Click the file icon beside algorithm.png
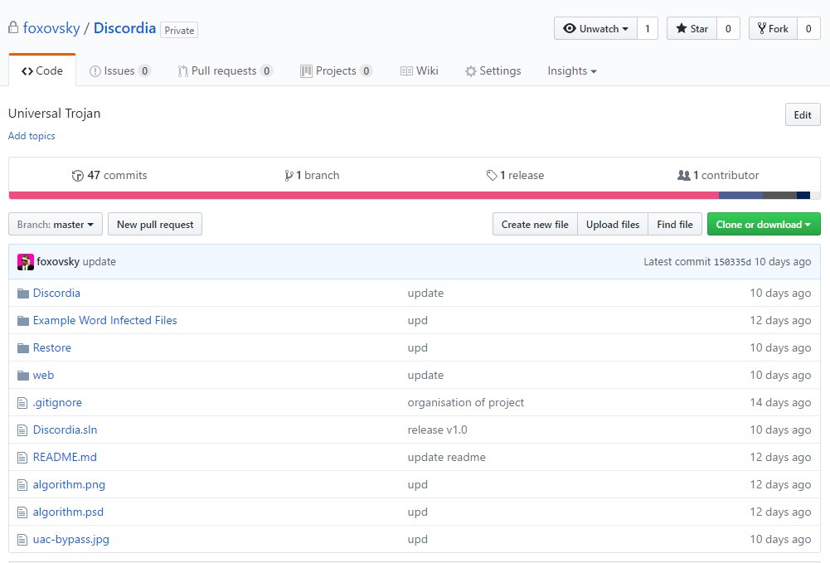 pos(22,485)
